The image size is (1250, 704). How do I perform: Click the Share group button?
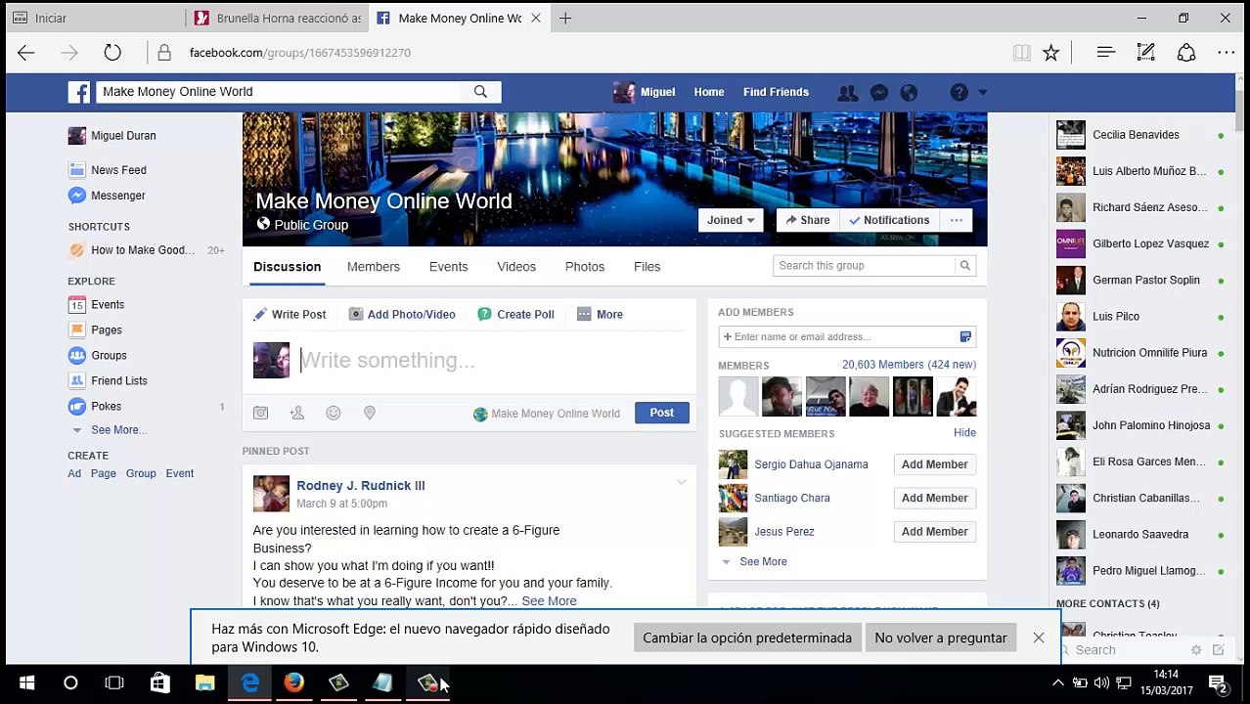(x=806, y=220)
